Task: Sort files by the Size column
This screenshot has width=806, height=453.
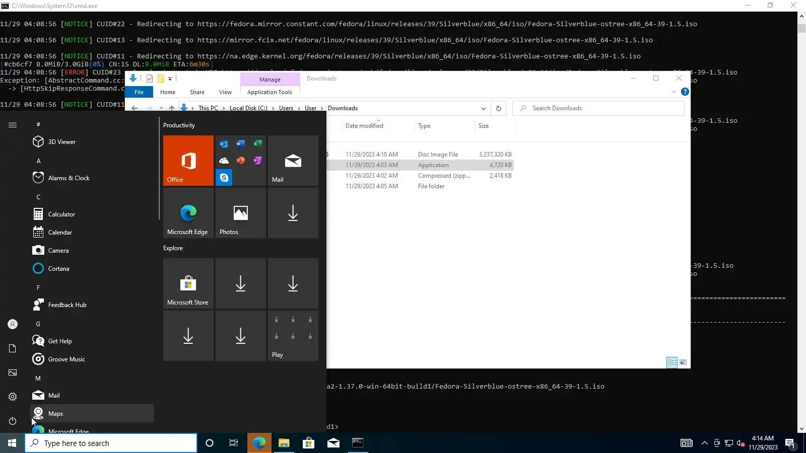Action: [495, 126]
